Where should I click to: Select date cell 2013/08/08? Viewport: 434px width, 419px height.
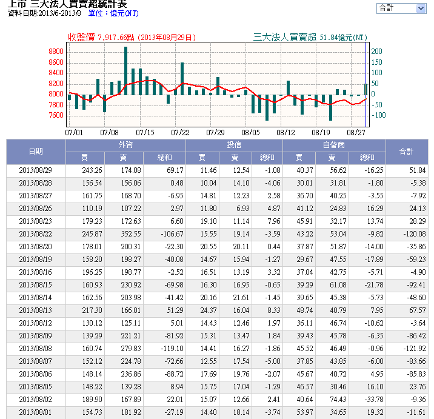[35, 349]
